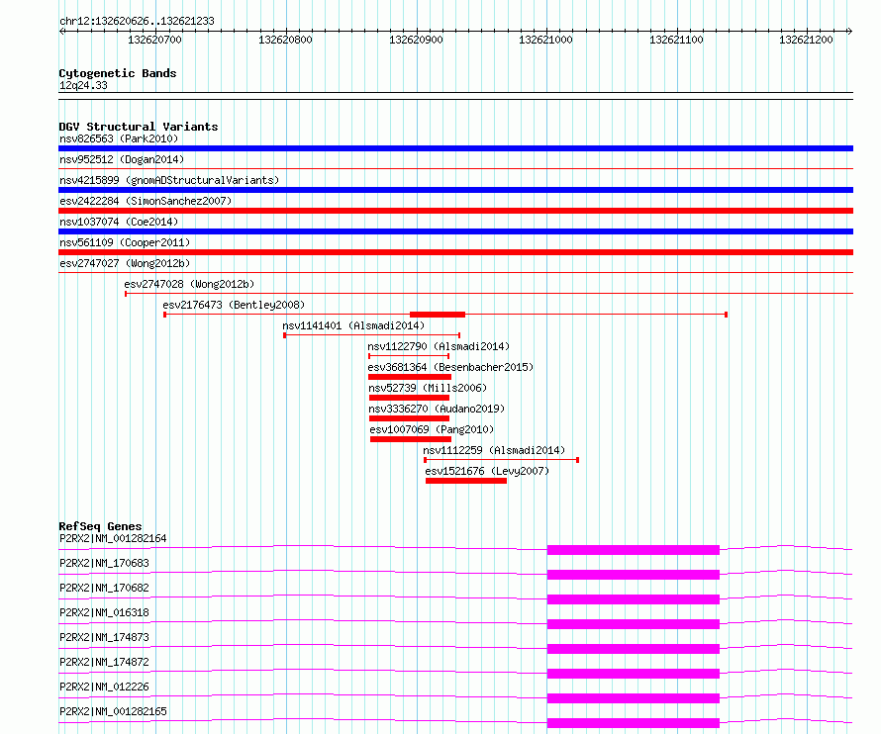Open the esv3681364 (Besenbacher2015) label

click(x=450, y=367)
